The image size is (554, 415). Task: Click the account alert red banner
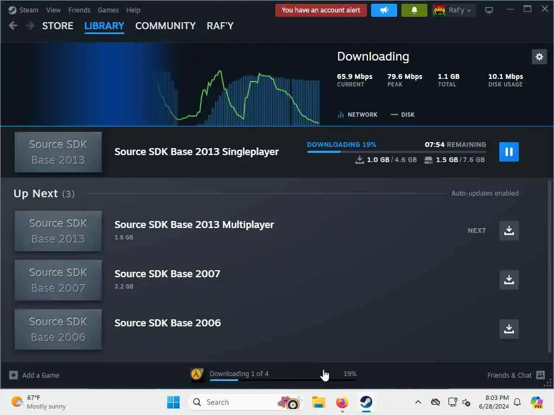click(321, 10)
